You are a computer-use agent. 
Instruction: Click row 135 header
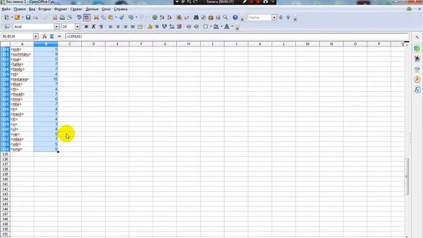(5, 154)
